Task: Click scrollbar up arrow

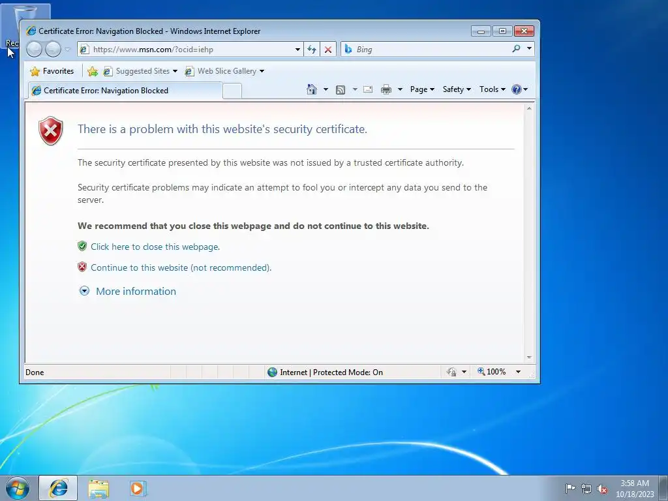Action: 529,108
